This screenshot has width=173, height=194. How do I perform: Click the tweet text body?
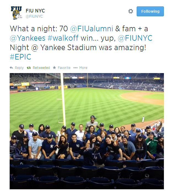[x=81, y=43]
